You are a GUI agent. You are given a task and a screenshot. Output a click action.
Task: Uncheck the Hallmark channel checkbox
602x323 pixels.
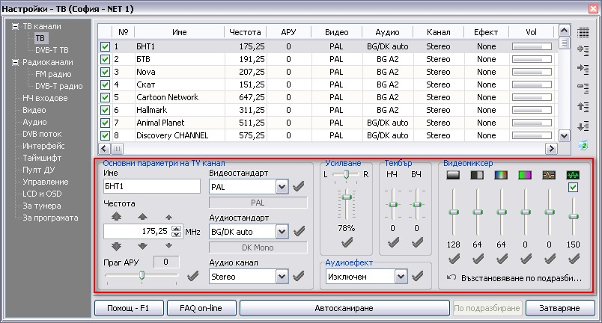105,111
